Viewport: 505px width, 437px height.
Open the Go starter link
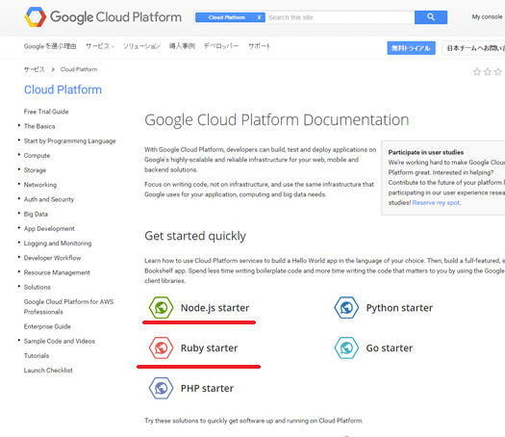pos(389,348)
